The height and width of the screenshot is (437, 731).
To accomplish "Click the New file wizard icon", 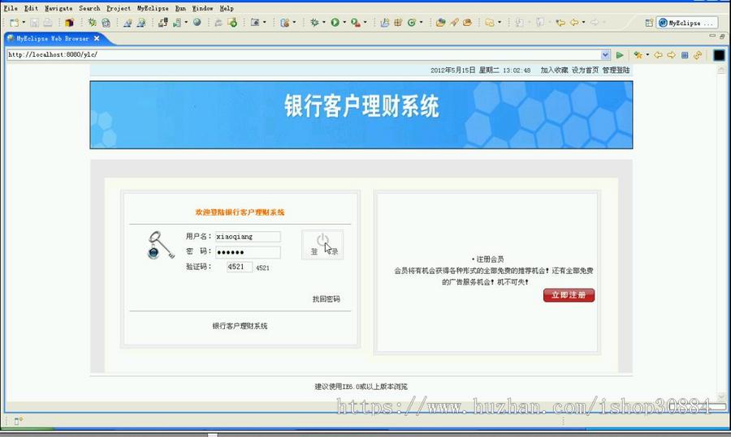I will tap(14, 23).
